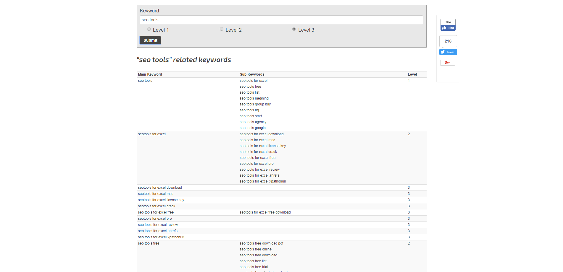Click main keyword 'seo tools for excel review'

click(158, 225)
